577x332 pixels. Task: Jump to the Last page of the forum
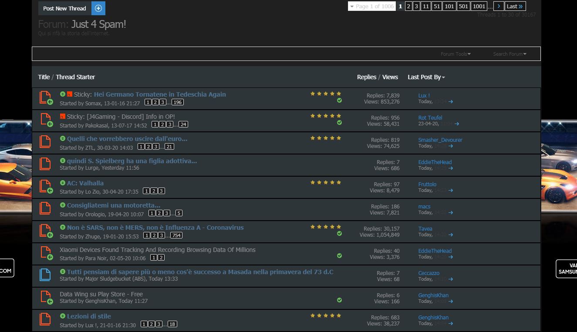coord(515,6)
